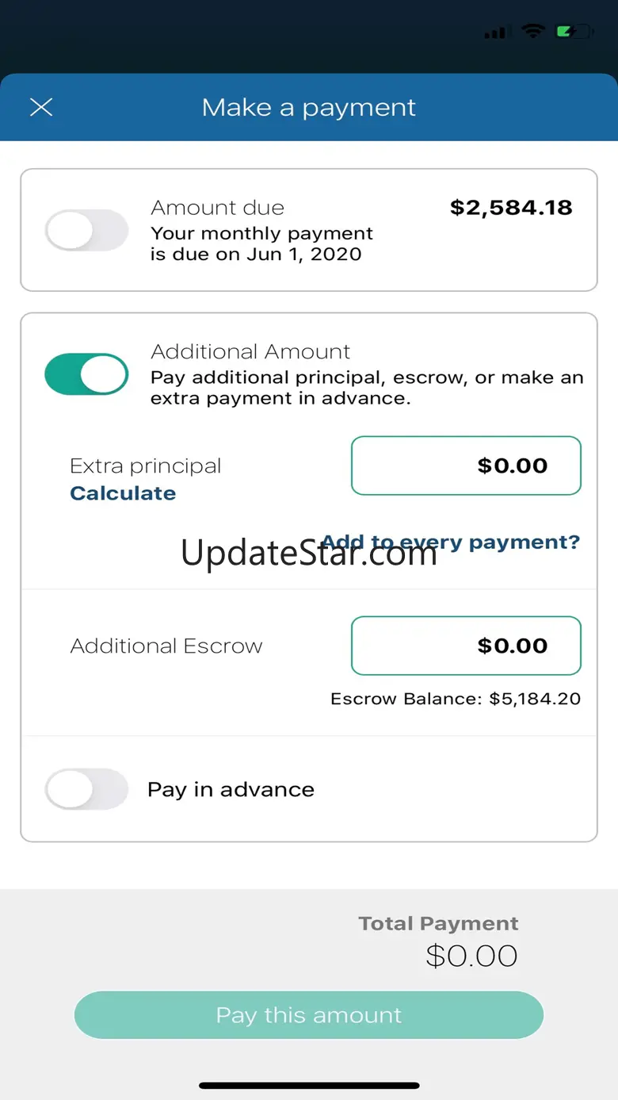Tap the Escrow Balance text
618x1100 pixels.
pos(456,699)
